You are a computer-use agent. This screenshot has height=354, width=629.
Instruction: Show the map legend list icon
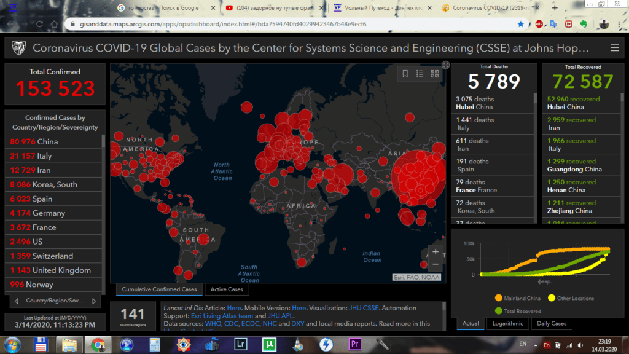[x=420, y=74]
